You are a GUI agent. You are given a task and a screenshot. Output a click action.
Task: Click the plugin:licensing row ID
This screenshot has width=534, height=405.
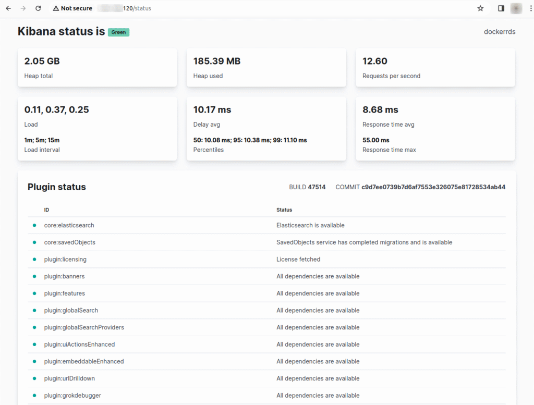click(x=65, y=260)
